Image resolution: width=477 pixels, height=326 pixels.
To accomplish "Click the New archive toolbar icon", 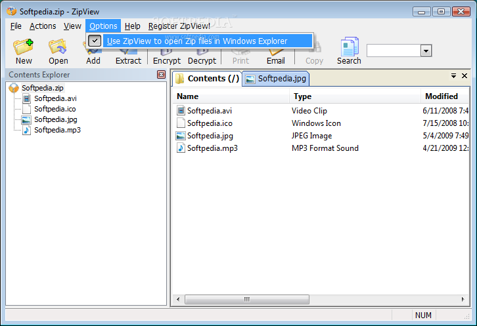I will 23,47.
